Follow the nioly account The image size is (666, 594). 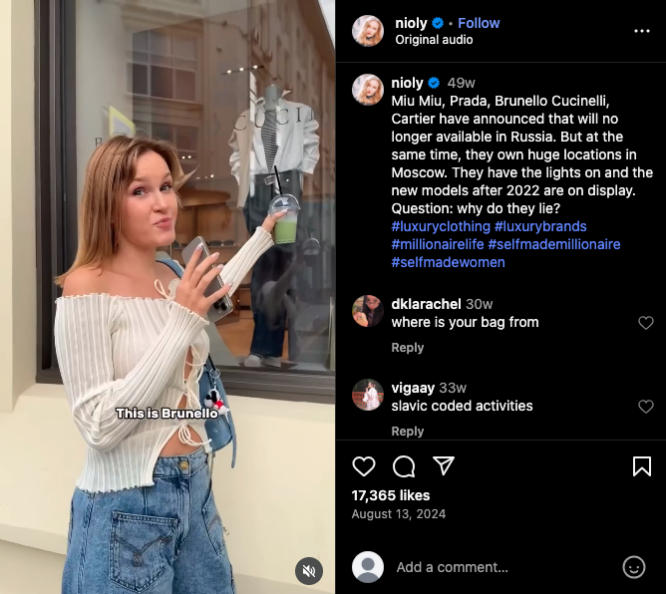(479, 23)
